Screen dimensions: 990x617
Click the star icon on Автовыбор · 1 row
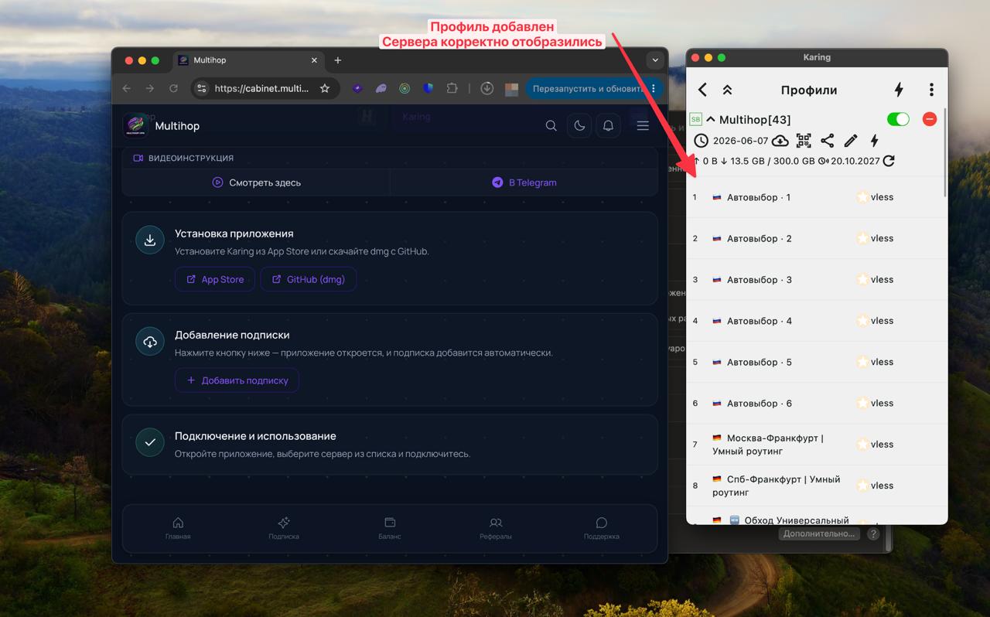pos(862,197)
